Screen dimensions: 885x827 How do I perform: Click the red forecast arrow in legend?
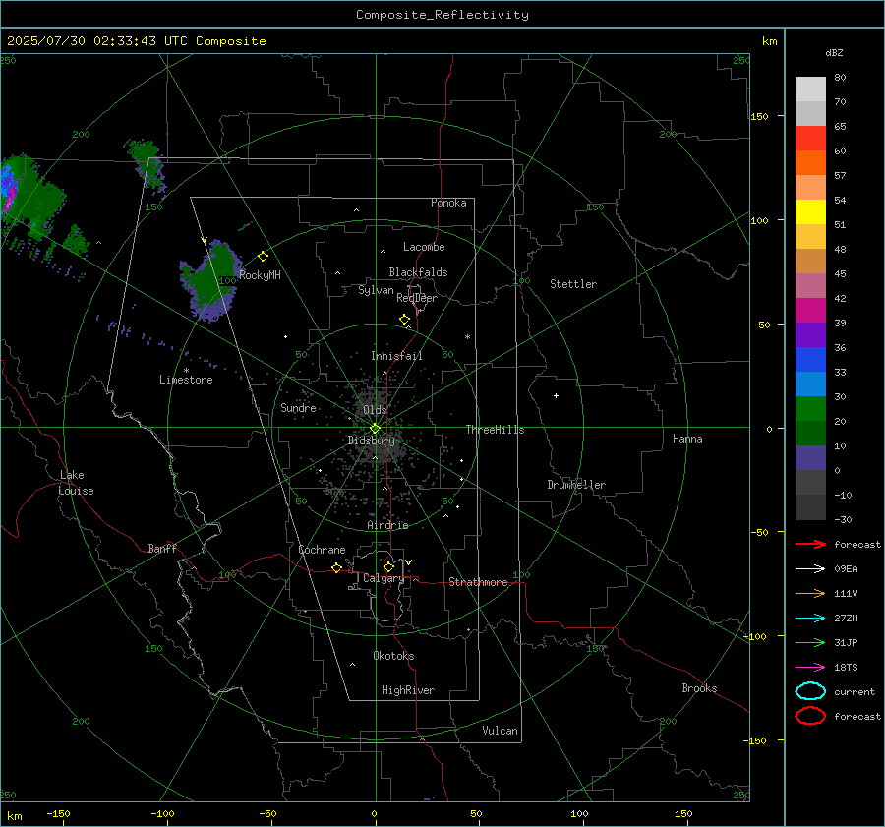[x=810, y=544]
